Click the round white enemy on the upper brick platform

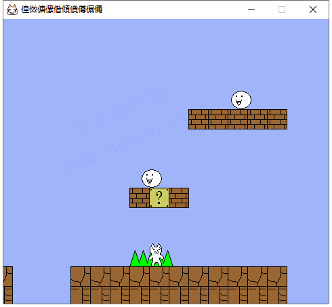241,100
